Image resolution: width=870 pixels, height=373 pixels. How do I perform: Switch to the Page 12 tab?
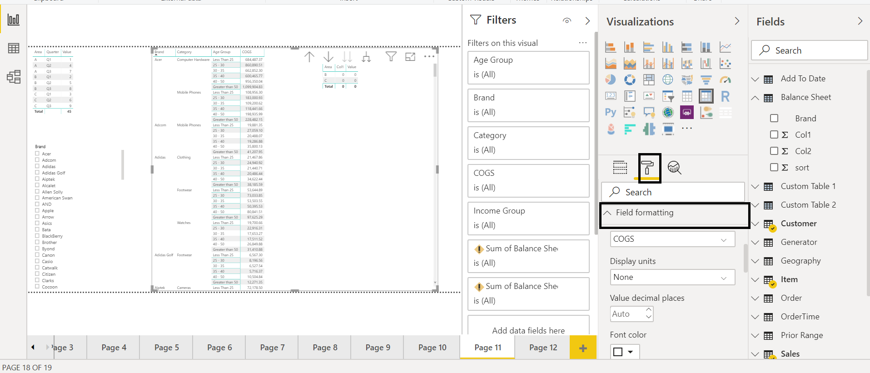tap(543, 348)
